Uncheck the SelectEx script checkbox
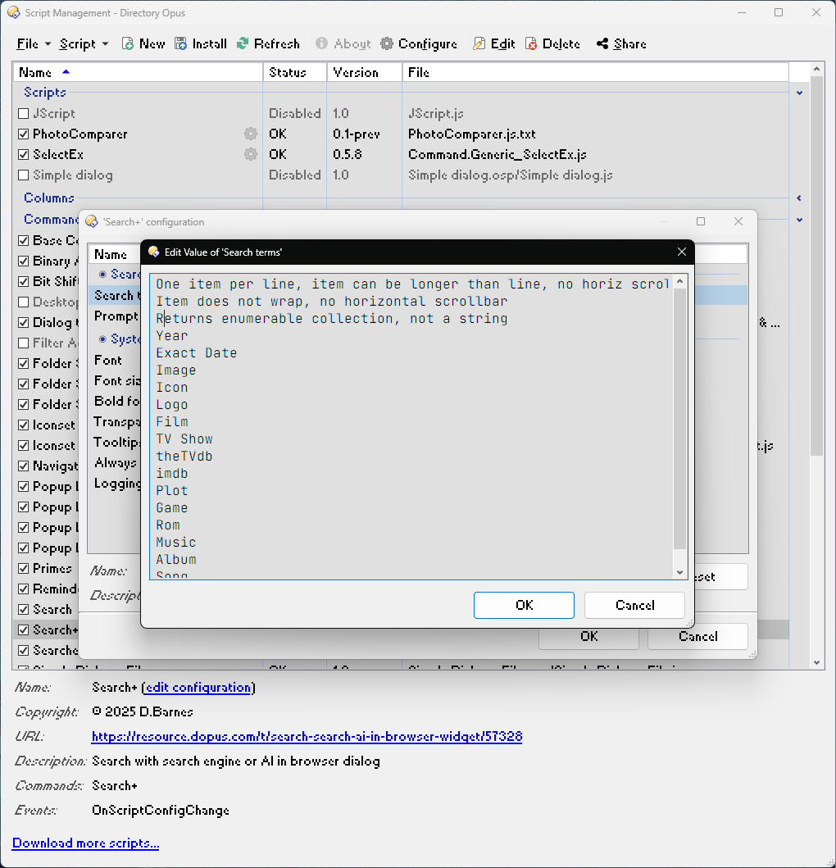Image resolution: width=836 pixels, height=868 pixels. tap(24, 155)
